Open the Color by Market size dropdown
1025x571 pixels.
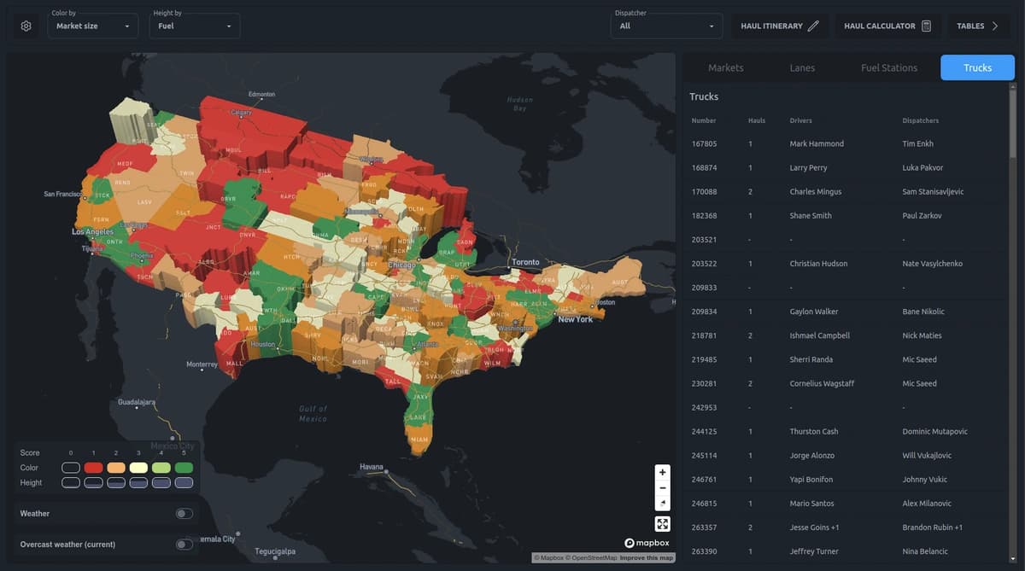click(x=93, y=26)
